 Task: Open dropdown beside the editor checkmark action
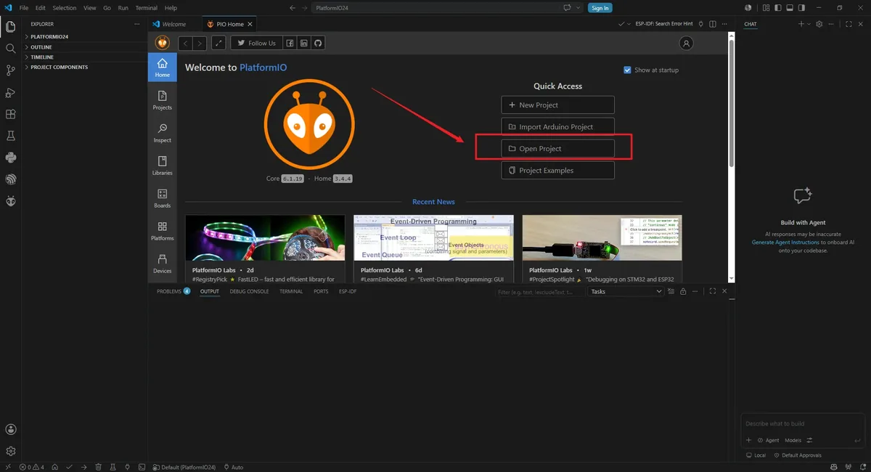pyautogui.click(x=629, y=24)
